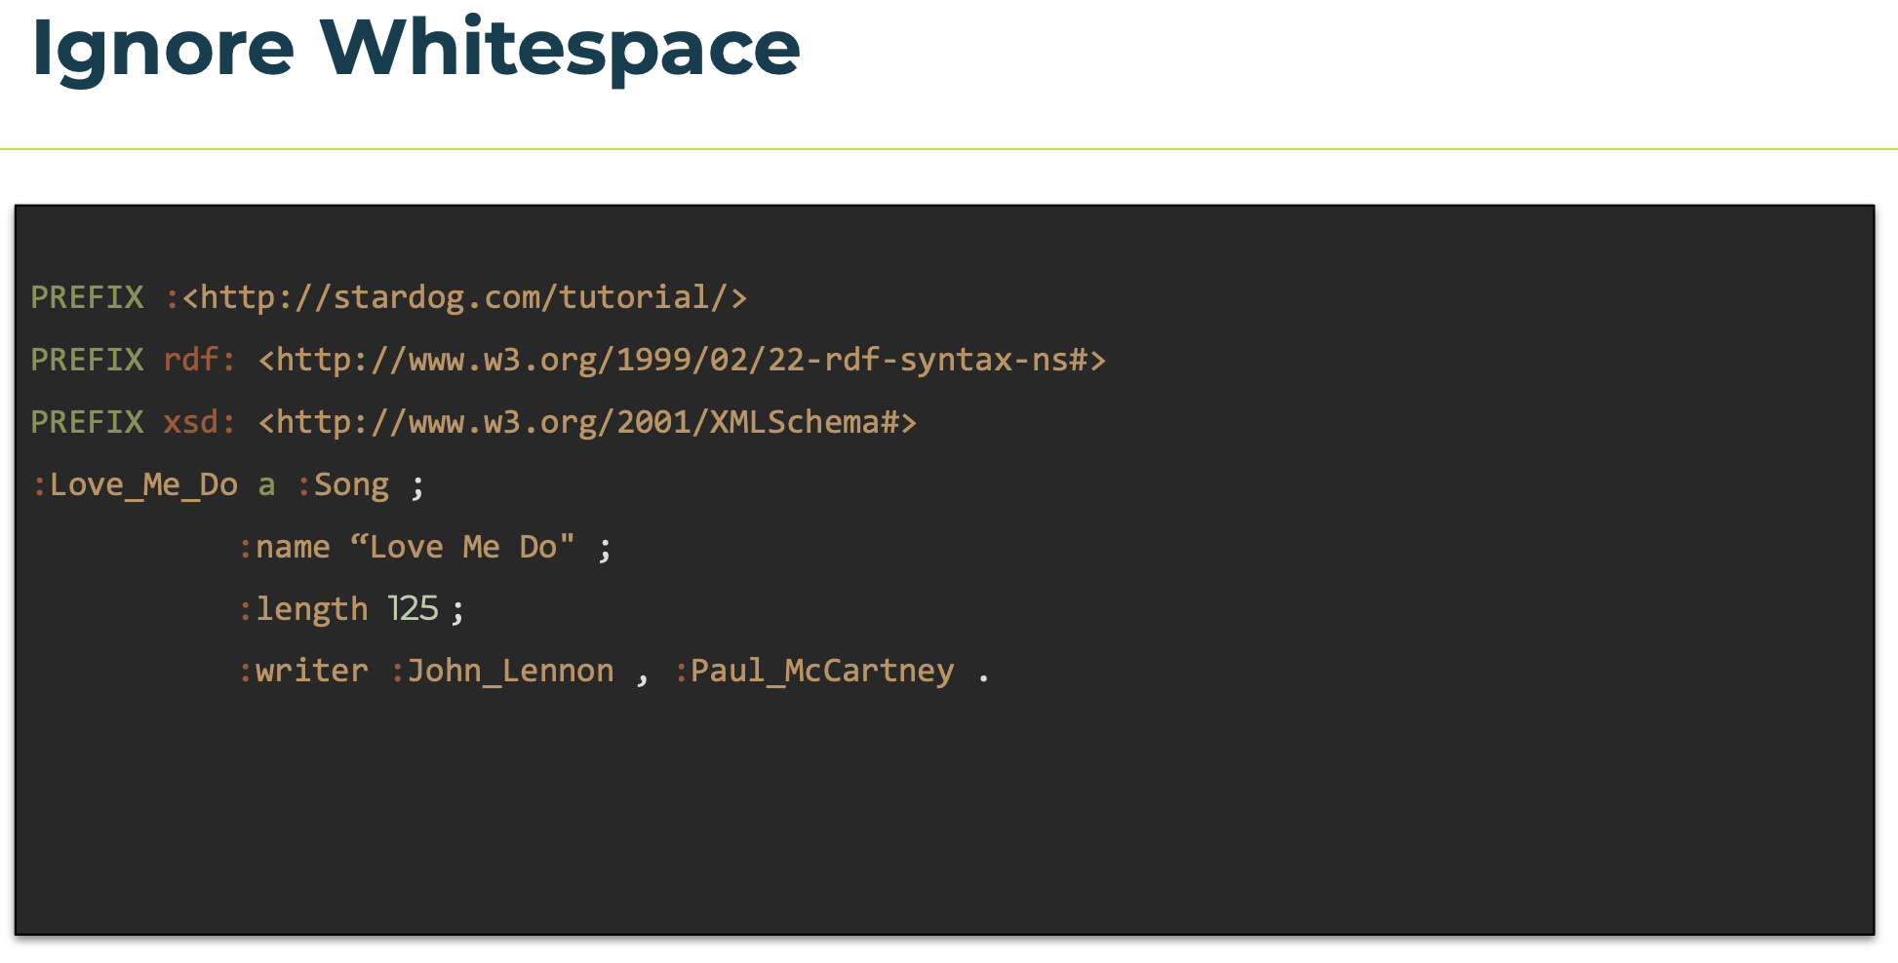Click the :Paul_McCartney object
1898x963 pixels.
click(814, 671)
